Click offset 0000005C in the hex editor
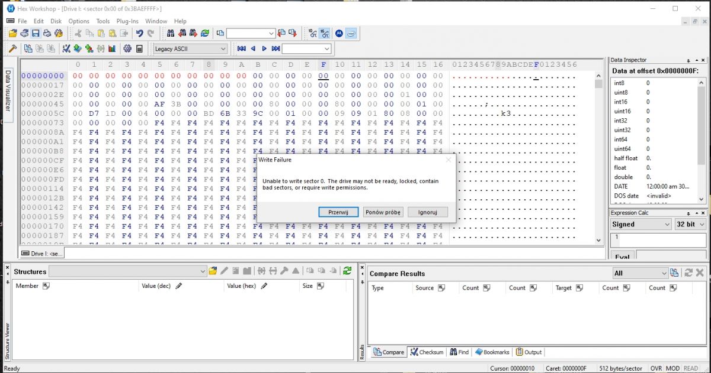This screenshot has height=373, width=711. (x=43, y=113)
